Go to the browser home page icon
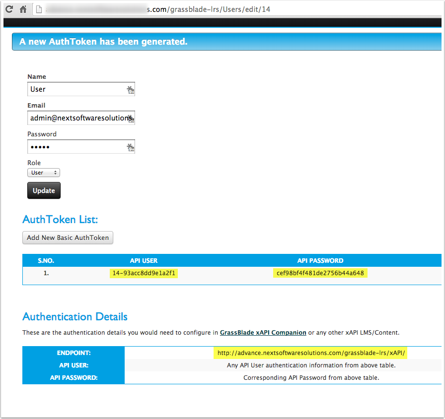This screenshot has width=445, height=419. point(23,9)
